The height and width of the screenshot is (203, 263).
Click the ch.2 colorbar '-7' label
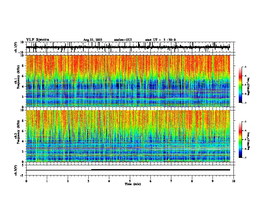245,158
